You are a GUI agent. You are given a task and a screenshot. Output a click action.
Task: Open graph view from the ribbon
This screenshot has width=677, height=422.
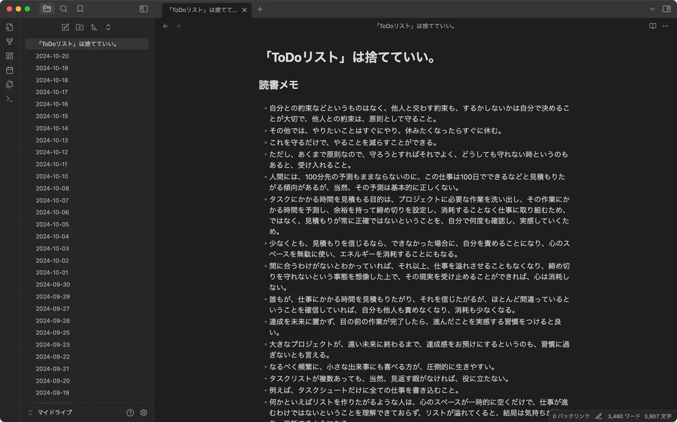pos(10,42)
